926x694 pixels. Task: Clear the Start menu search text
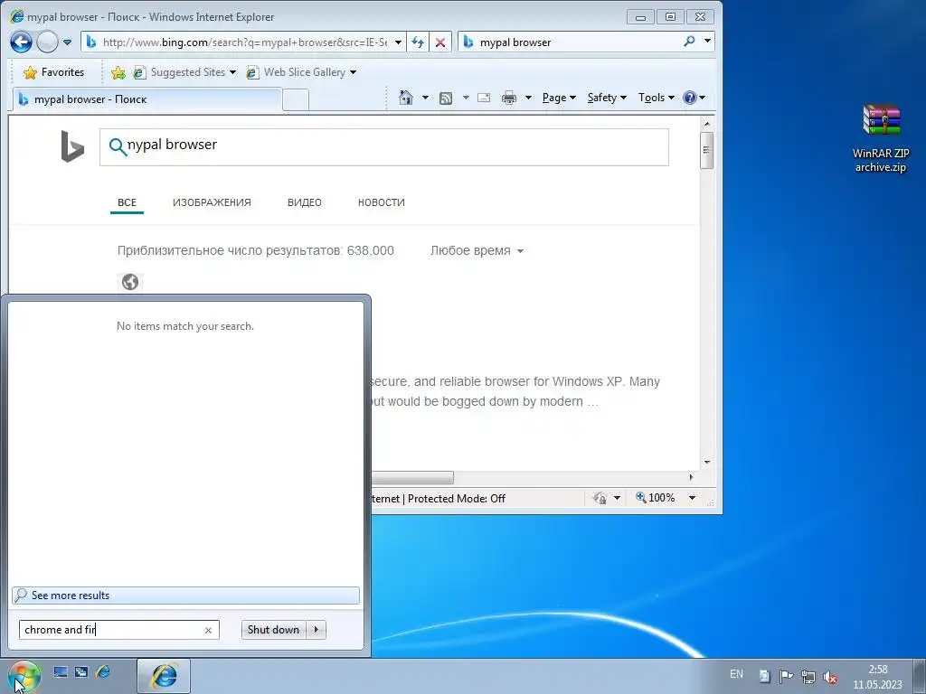click(x=208, y=630)
